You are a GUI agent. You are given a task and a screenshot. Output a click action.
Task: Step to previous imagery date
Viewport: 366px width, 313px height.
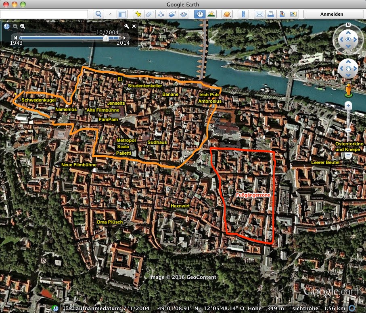pos(15,38)
